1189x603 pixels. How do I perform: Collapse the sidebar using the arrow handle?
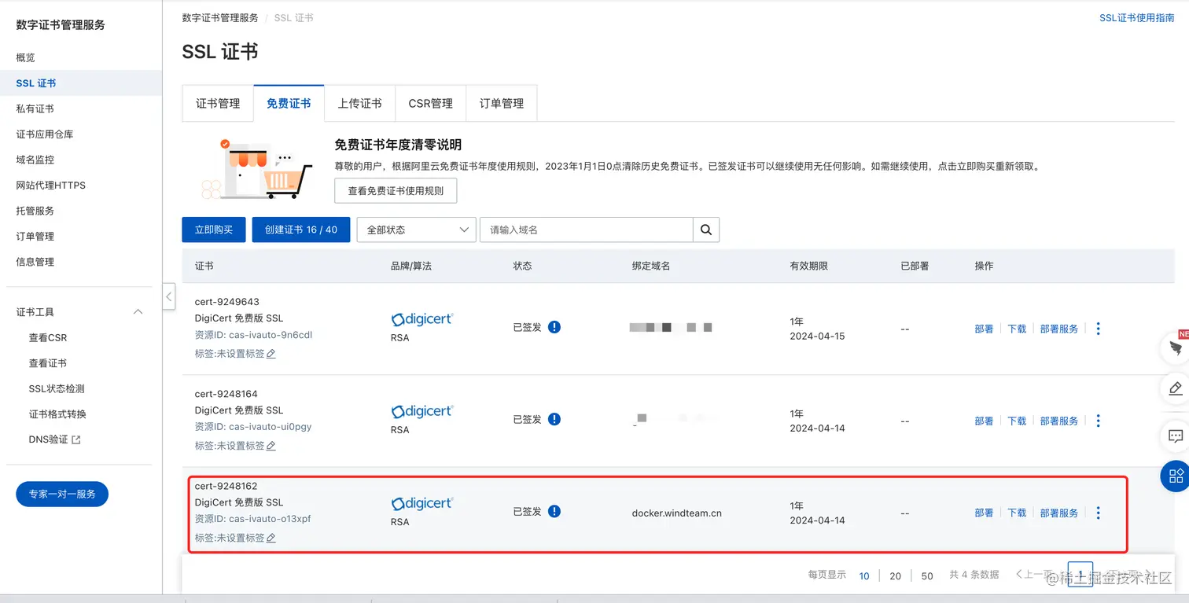(169, 296)
